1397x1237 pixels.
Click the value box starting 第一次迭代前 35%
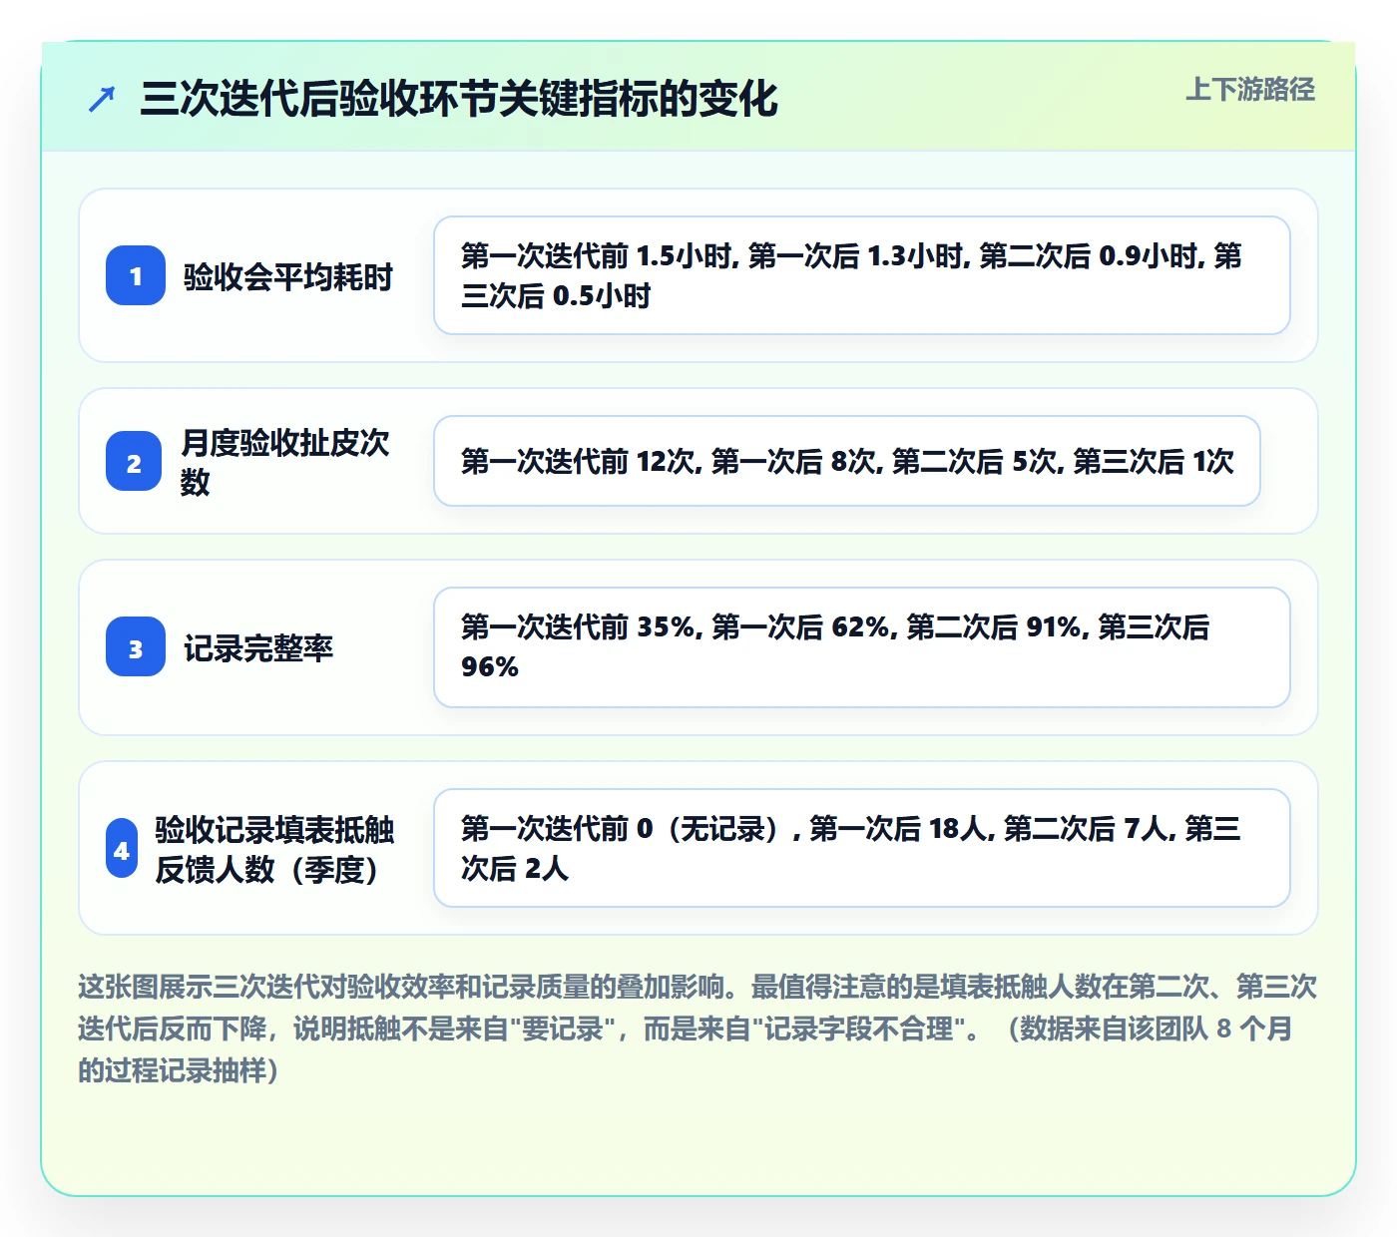pos(862,647)
